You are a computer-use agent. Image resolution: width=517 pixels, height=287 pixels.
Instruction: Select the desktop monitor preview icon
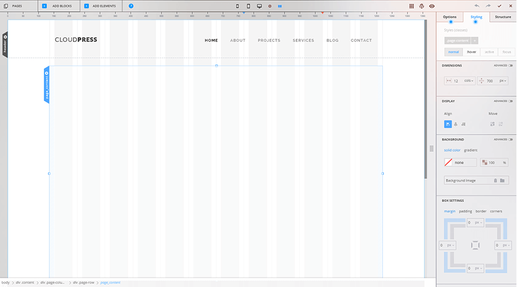click(259, 6)
